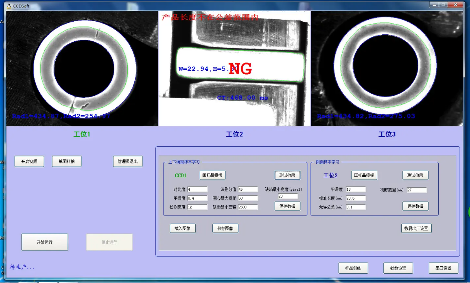Click the 载入图像 button
Image resolution: width=470 pixels, height=283 pixels.
(183, 228)
